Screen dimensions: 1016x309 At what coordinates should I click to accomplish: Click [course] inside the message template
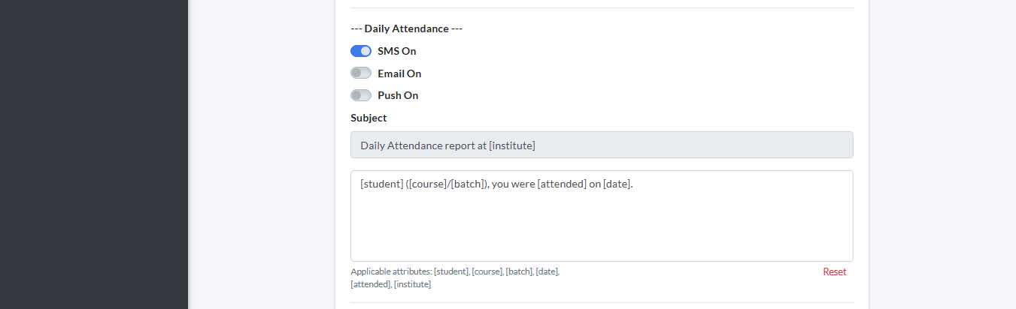coord(429,184)
